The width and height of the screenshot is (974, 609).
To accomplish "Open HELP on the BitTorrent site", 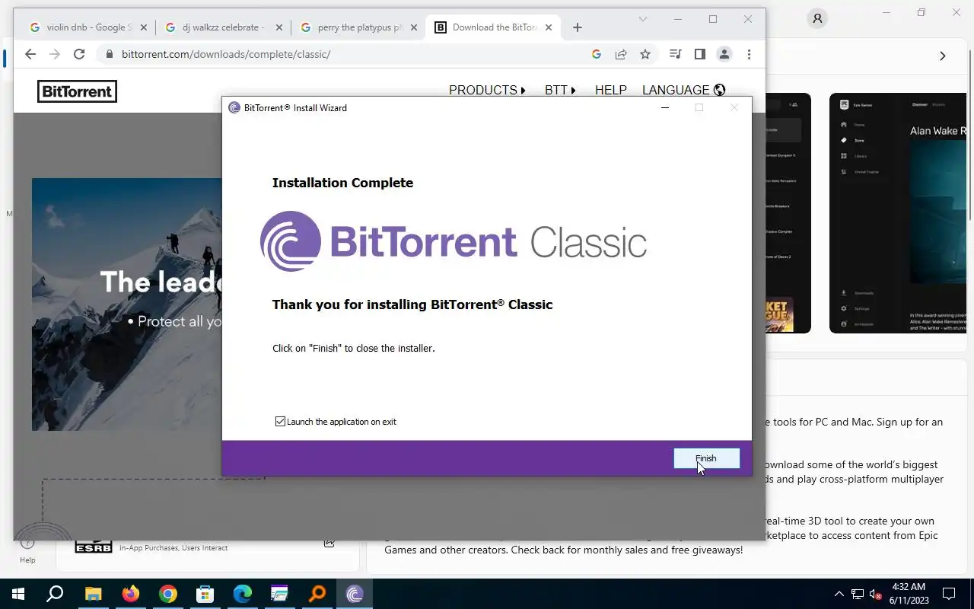I will tap(610, 90).
